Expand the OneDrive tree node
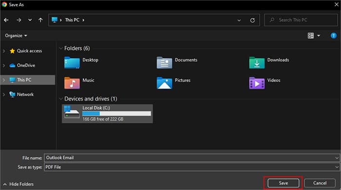This screenshot has width=341, height=190. [4, 66]
